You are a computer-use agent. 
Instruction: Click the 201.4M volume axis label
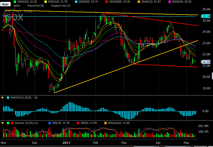pyautogui.click(x=203, y=126)
